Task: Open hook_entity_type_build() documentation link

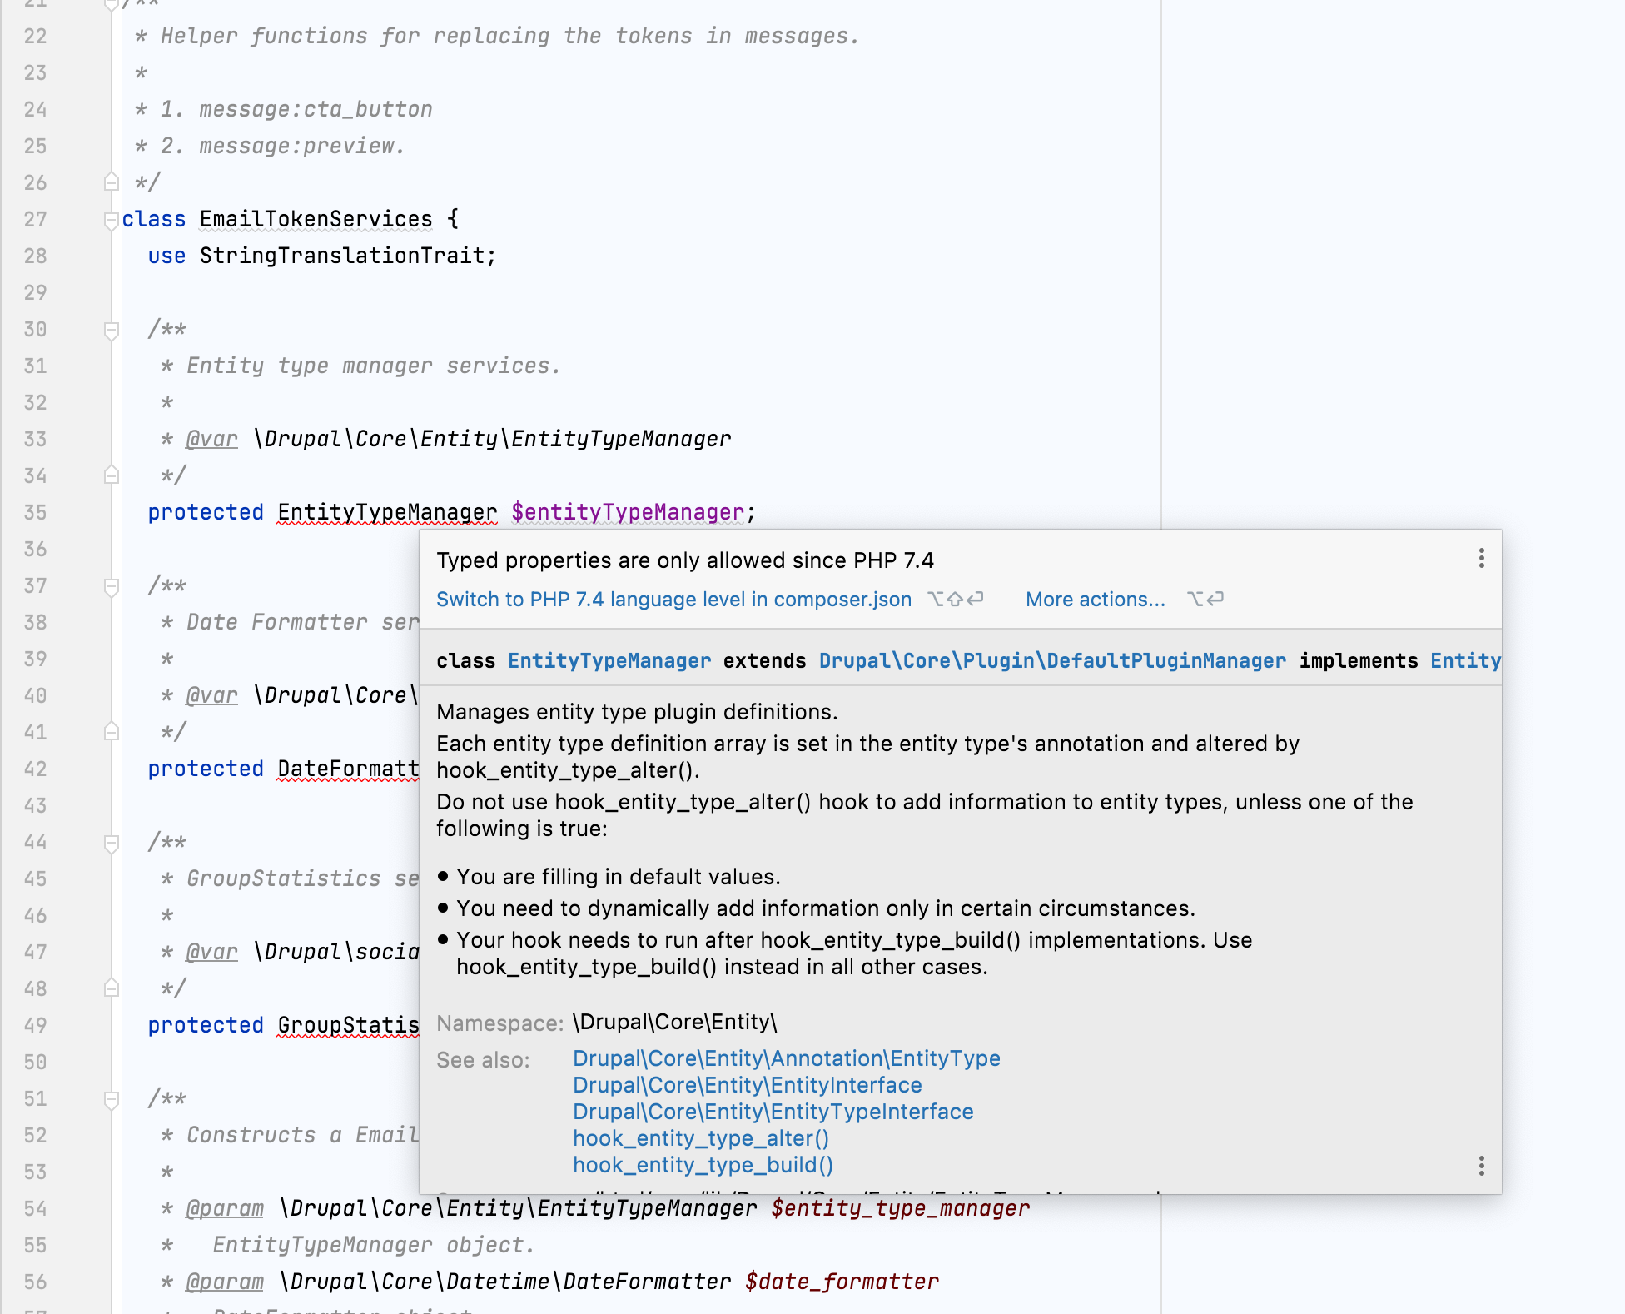Action: click(703, 1165)
